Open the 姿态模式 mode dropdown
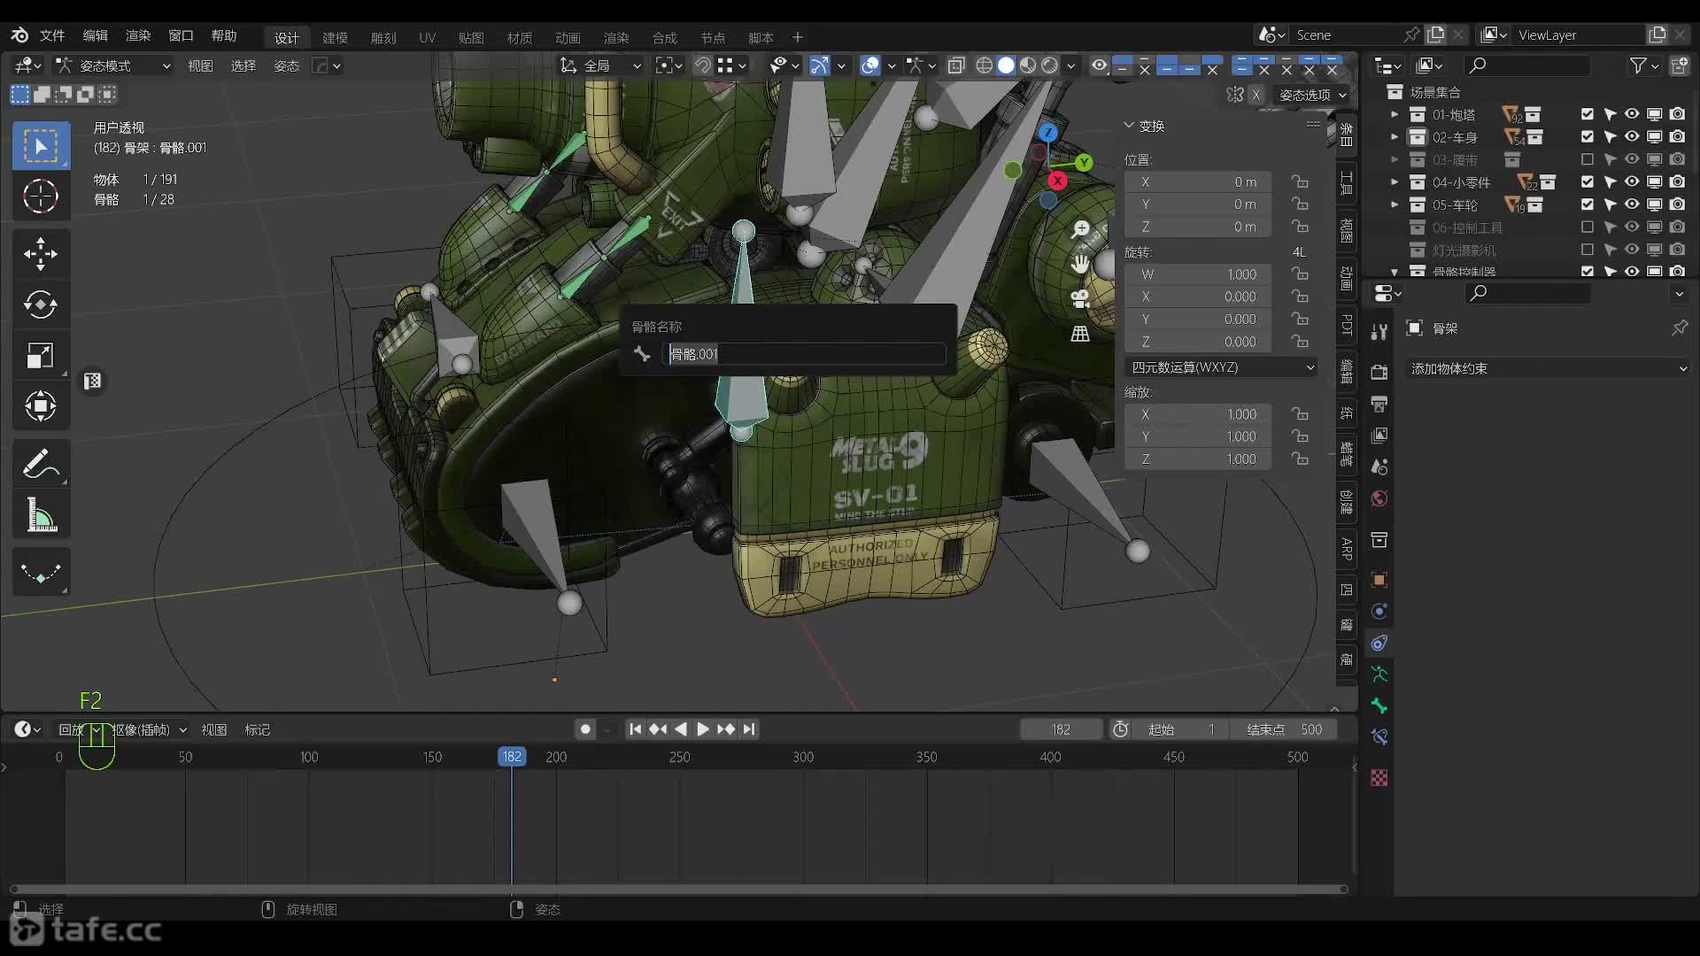 pyautogui.click(x=113, y=66)
